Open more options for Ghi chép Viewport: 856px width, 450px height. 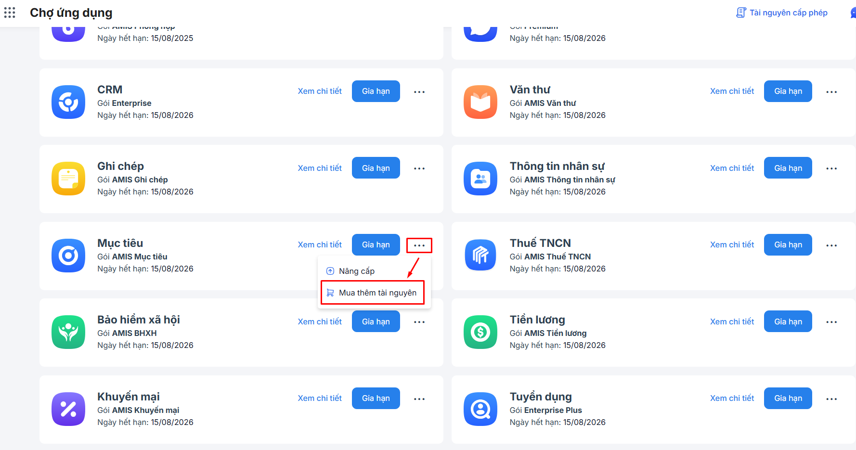click(419, 168)
